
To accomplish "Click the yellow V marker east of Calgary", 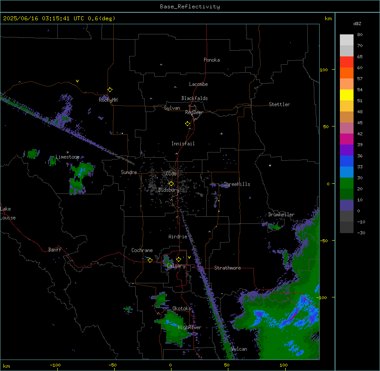I will tap(189, 257).
